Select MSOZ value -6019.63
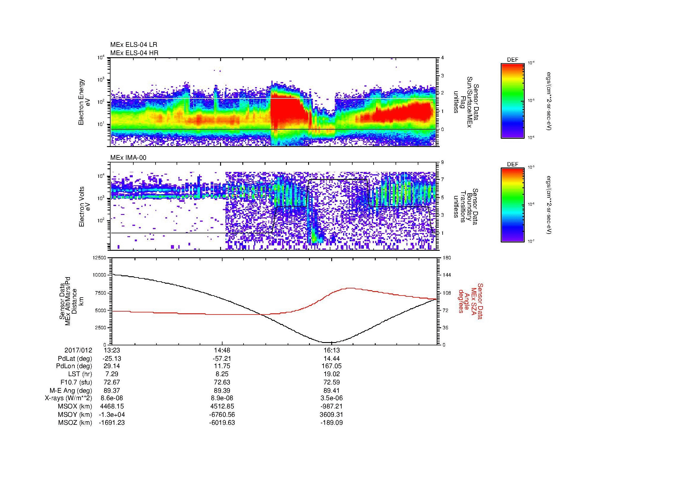Image resolution: width=693 pixels, height=490 pixels. pos(222,423)
